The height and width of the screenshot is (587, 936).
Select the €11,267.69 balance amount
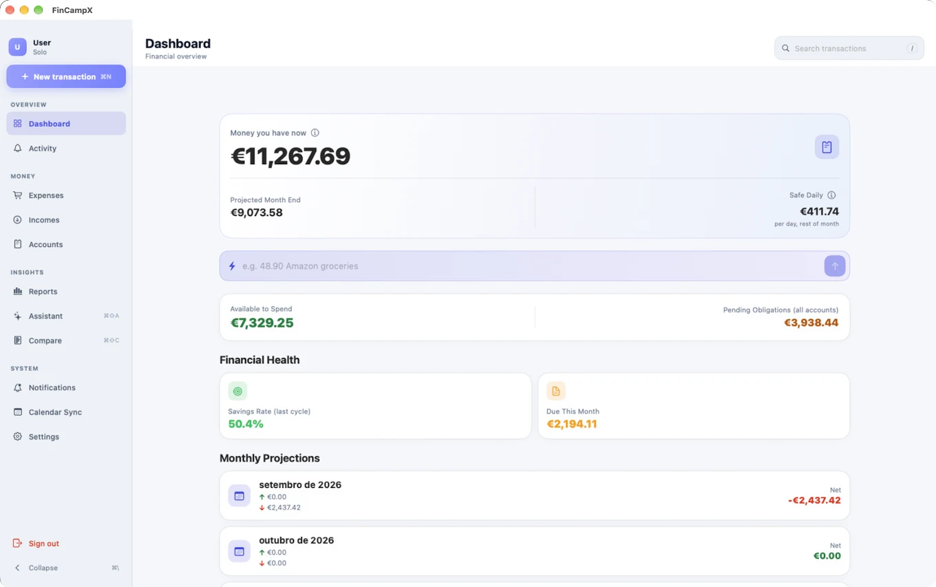pos(290,156)
